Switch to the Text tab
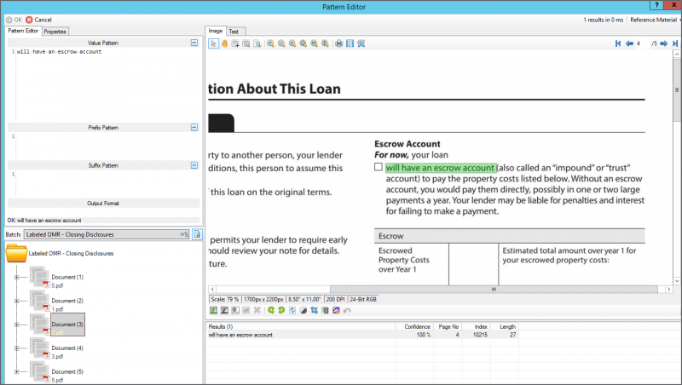The height and width of the screenshot is (385, 682). [x=234, y=32]
